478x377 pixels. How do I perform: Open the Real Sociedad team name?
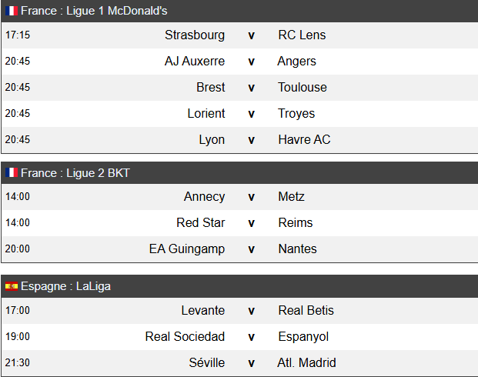185,337
